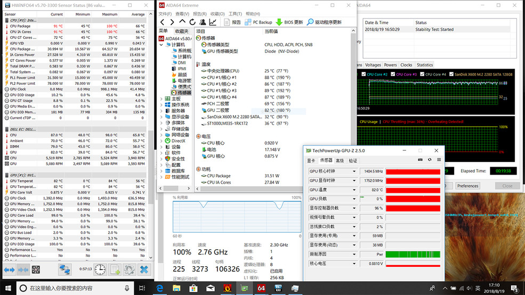525x295 pixels.
Task: Toggle SanDisk X600 M.2 graph checkbox
Action: (451, 74)
